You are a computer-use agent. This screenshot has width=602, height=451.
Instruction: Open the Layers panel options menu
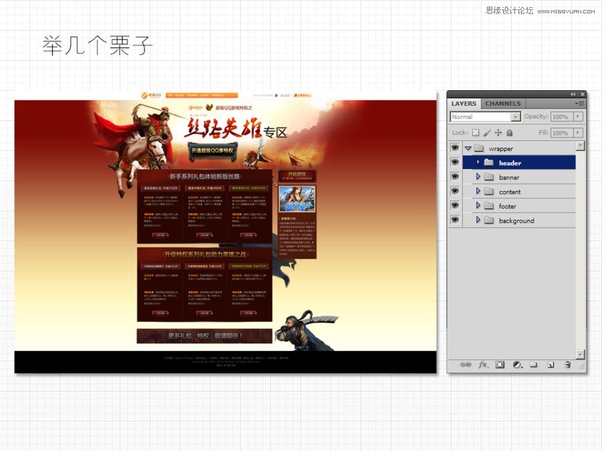pos(580,104)
